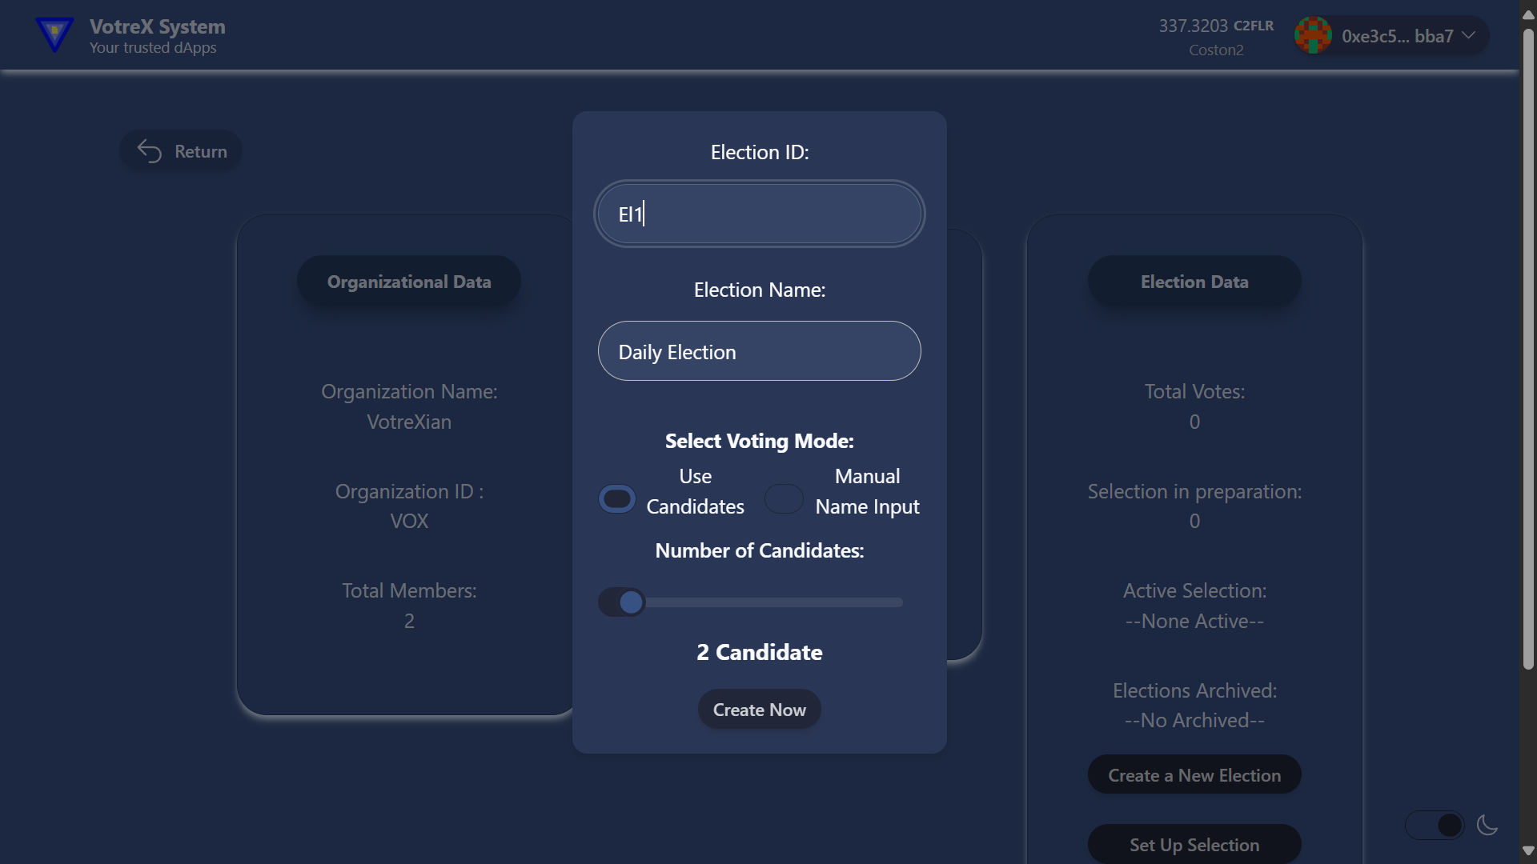Click the moon dark-mode icon
The height and width of the screenshot is (864, 1537).
click(1487, 825)
